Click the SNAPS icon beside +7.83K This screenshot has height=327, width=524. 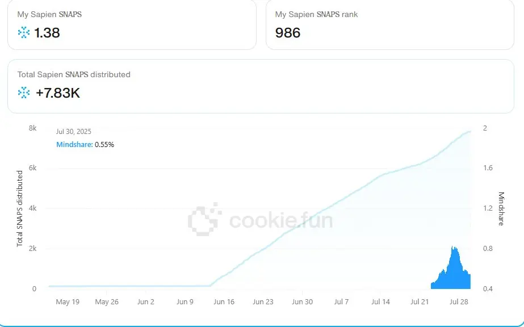click(x=24, y=93)
